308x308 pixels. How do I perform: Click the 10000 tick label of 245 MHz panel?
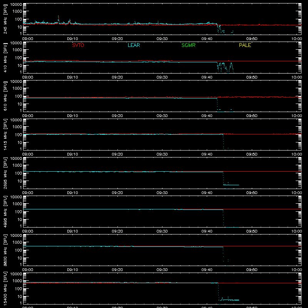click(x=16, y=4)
